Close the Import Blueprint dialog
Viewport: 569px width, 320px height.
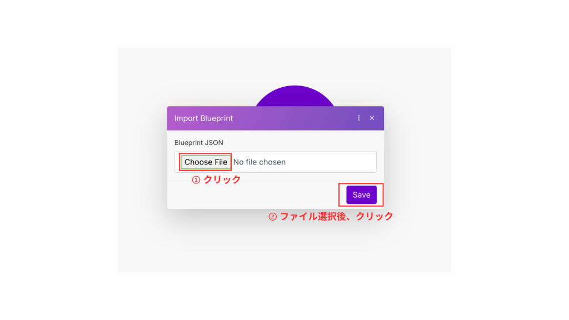(372, 118)
